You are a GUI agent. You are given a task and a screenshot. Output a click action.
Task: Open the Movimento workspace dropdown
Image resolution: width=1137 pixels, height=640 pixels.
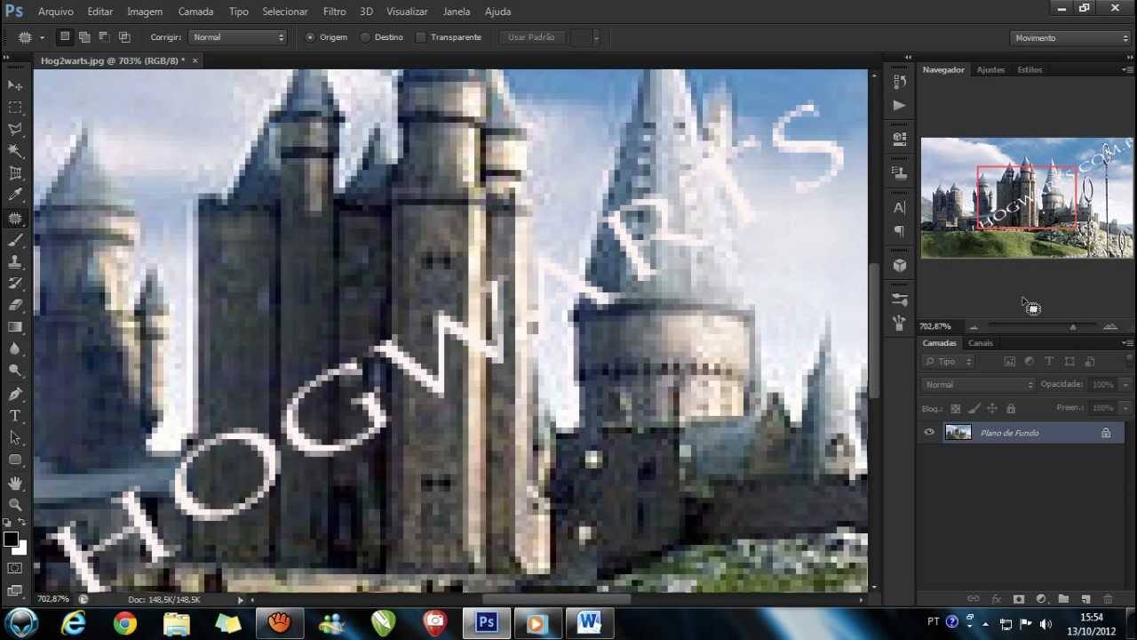[1070, 38]
